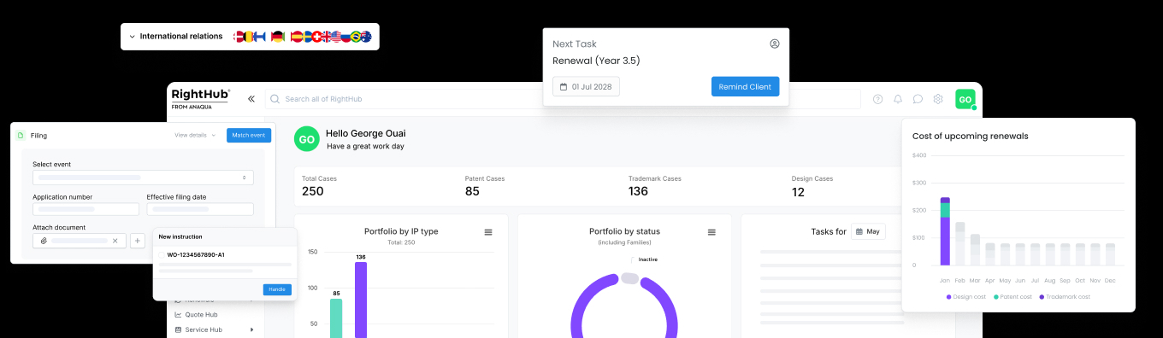Open notifications bell icon
Screen dimensions: 1163x338
[898, 99]
